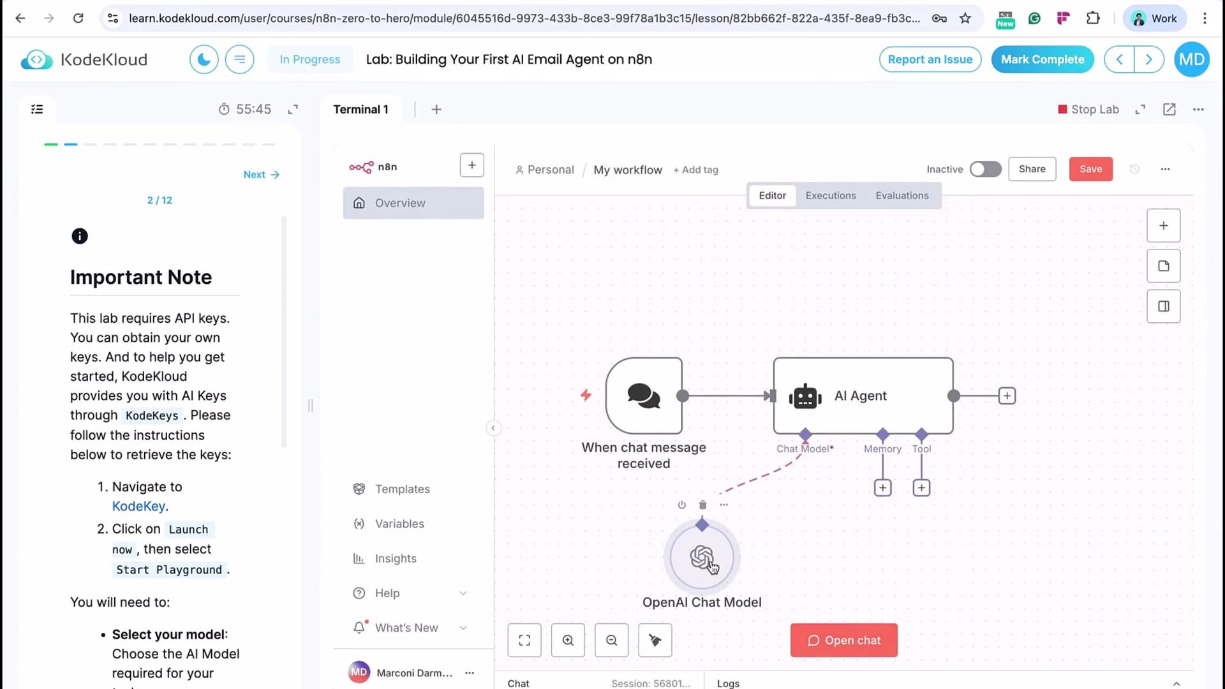
Task: Open the MD account avatar menu
Action: point(1191,59)
